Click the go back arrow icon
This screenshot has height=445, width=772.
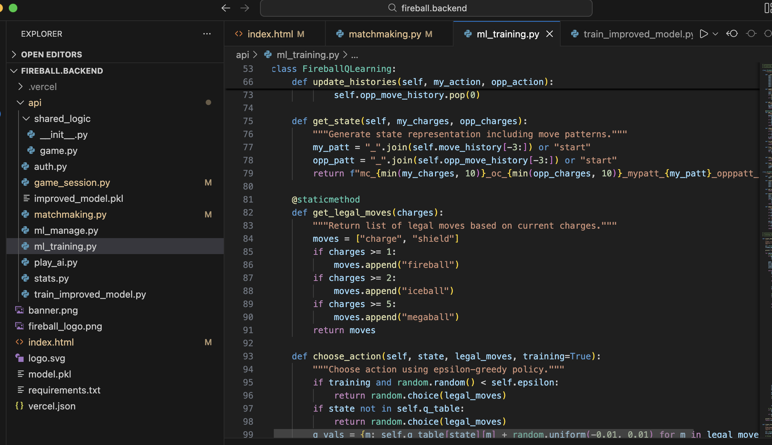[x=226, y=8]
